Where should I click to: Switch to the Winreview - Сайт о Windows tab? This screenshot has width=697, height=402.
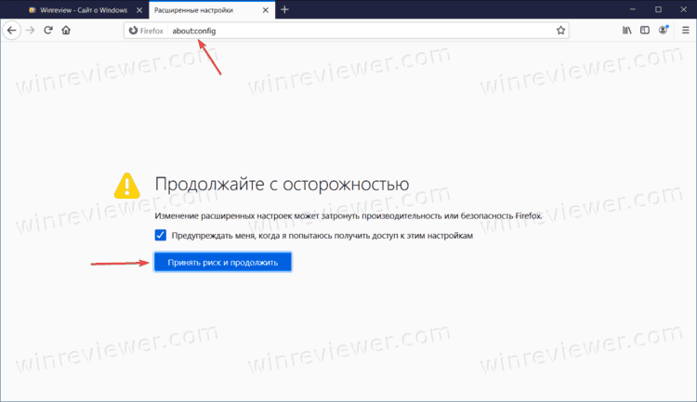(84, 10)
